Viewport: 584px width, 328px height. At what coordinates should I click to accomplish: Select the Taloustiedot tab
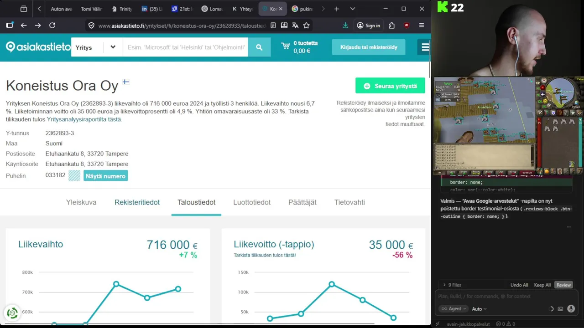pyautogui.click(x=196, y=202)
